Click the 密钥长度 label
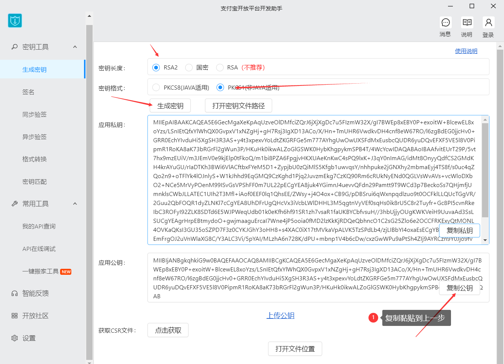This screenshot has width=504, height=364. coord(112,68)
